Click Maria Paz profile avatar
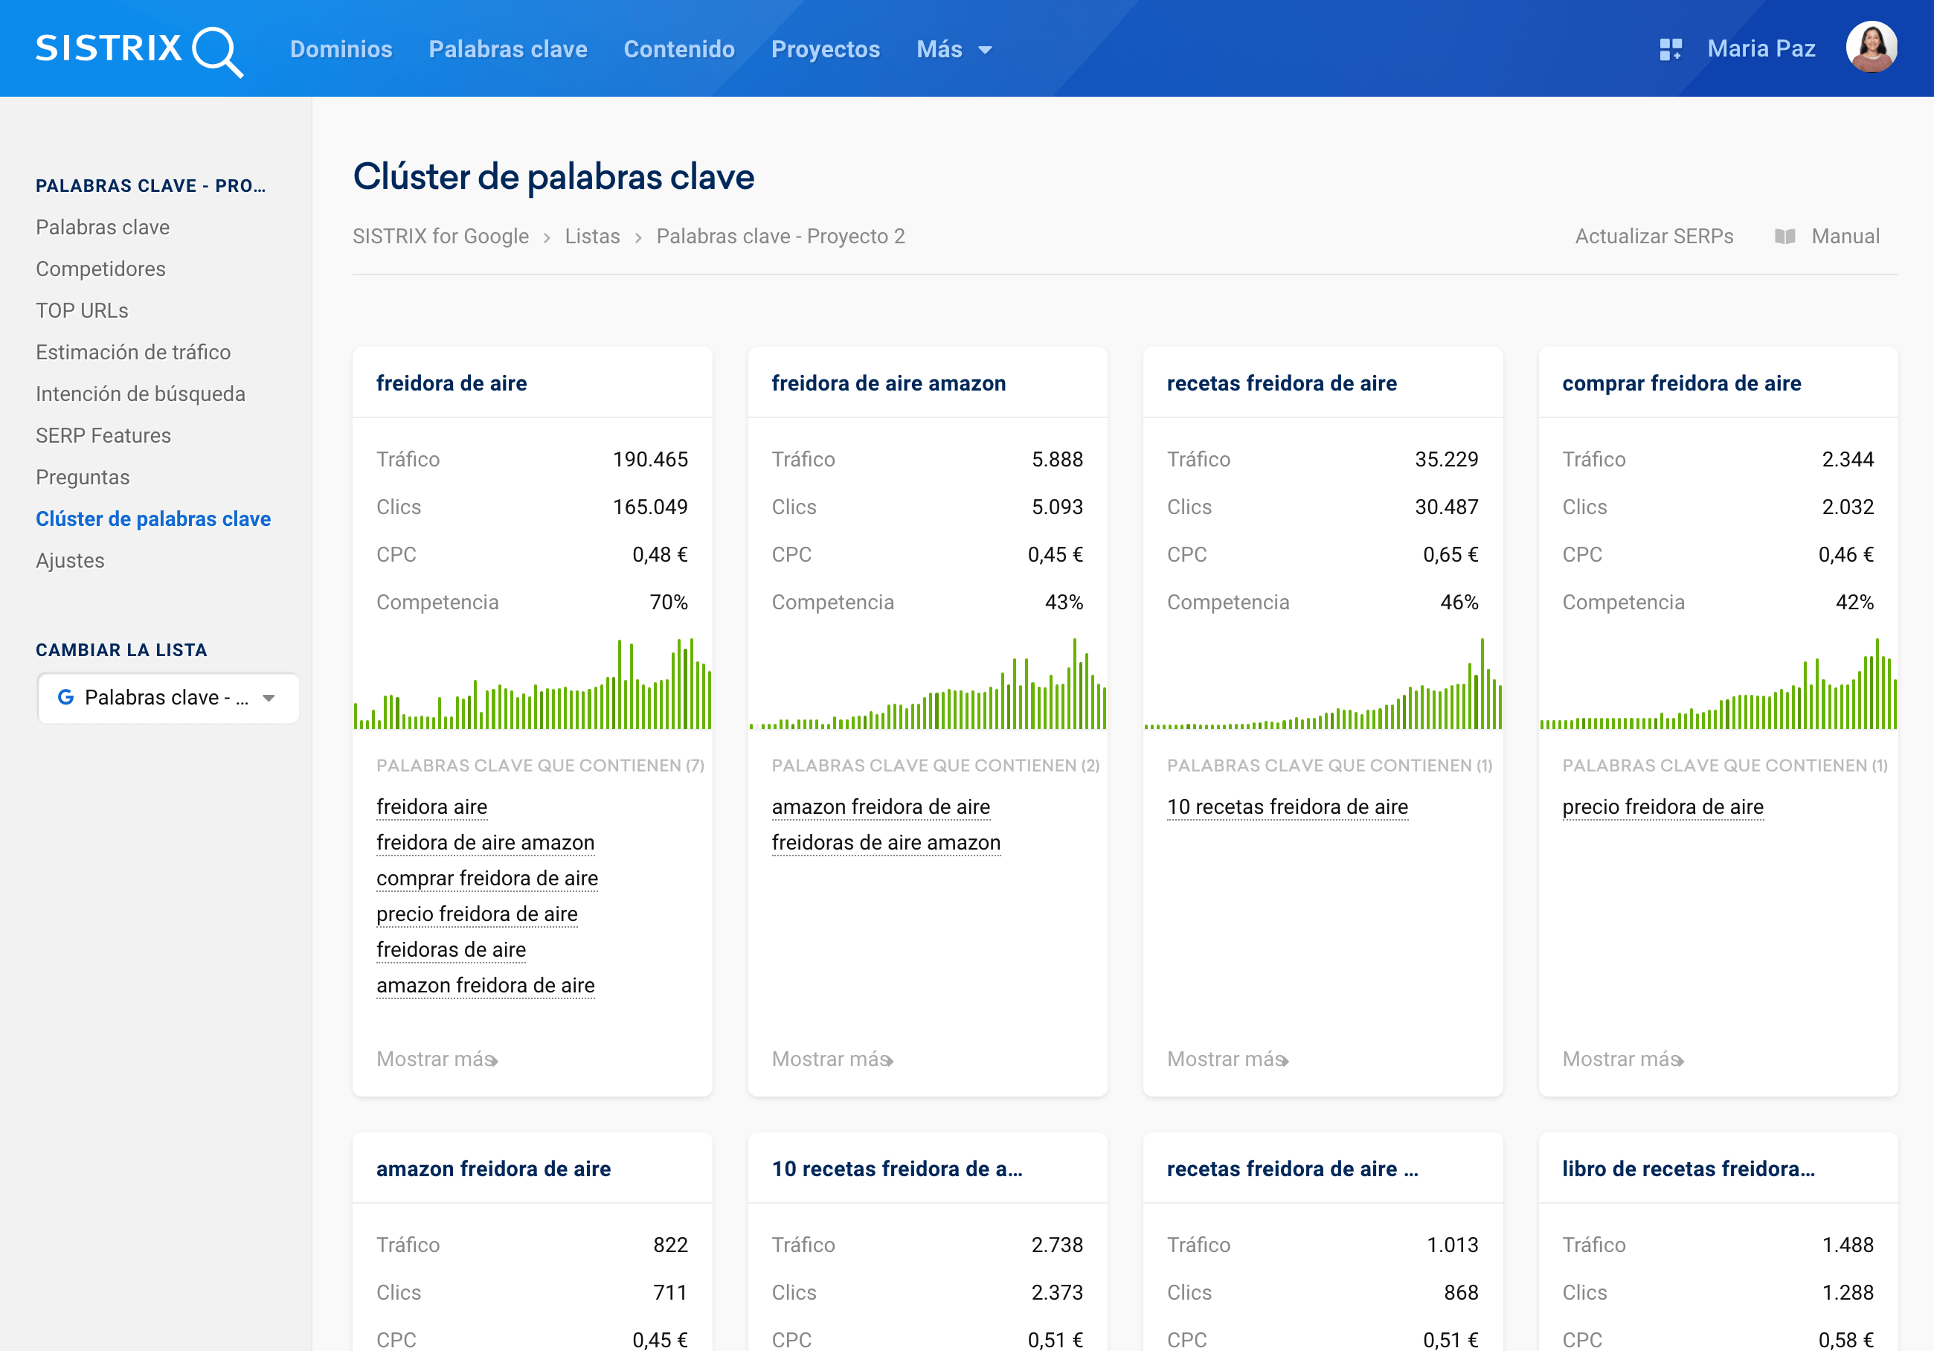The image size is (1934, 1351). coord(1871,47)
